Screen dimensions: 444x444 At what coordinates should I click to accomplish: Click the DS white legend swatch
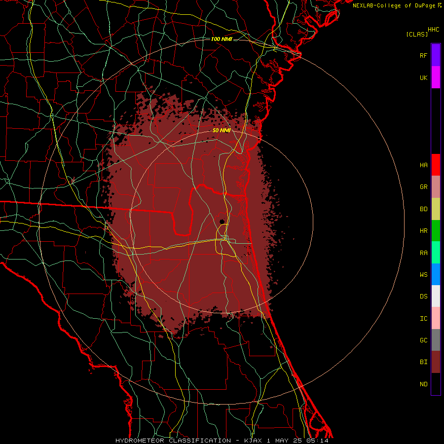pos(436,296)
